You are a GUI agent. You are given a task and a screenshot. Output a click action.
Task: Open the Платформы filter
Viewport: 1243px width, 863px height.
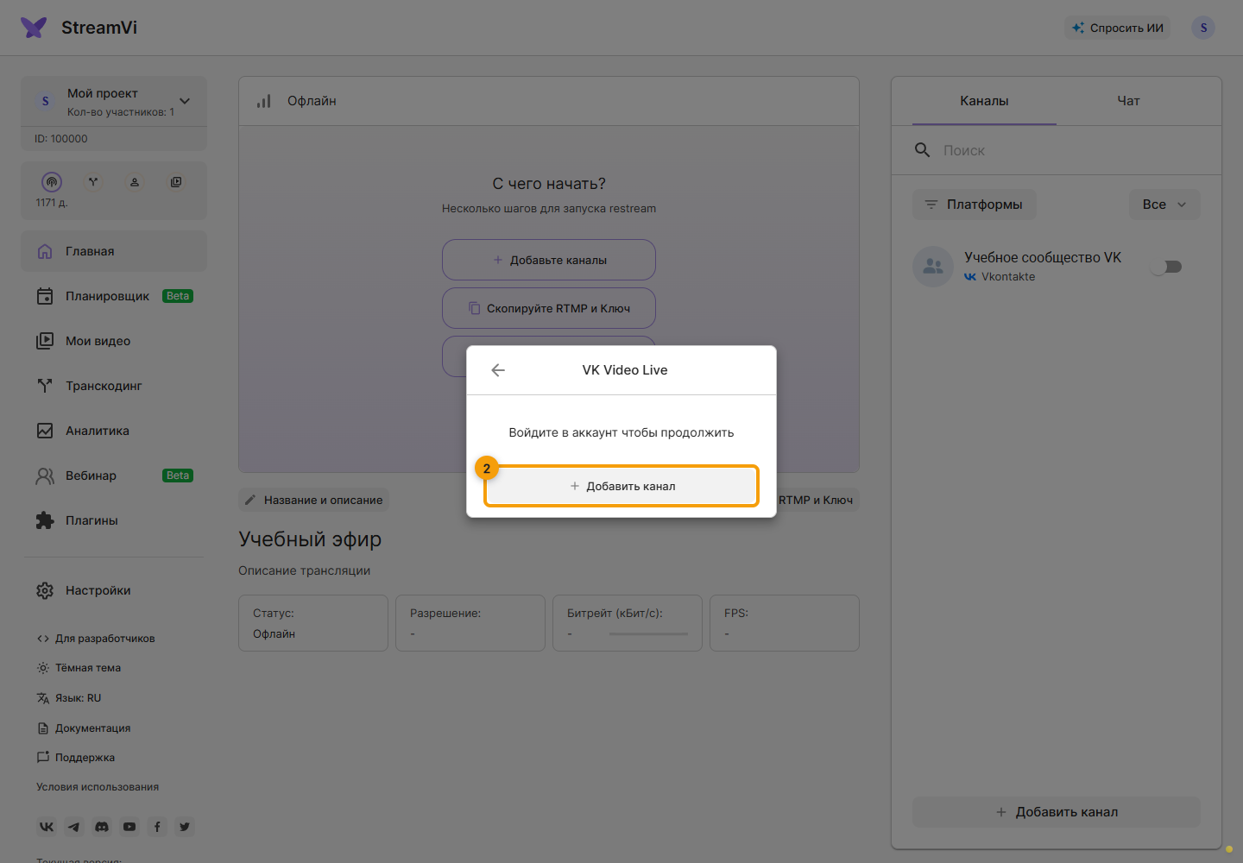point(975,205)
